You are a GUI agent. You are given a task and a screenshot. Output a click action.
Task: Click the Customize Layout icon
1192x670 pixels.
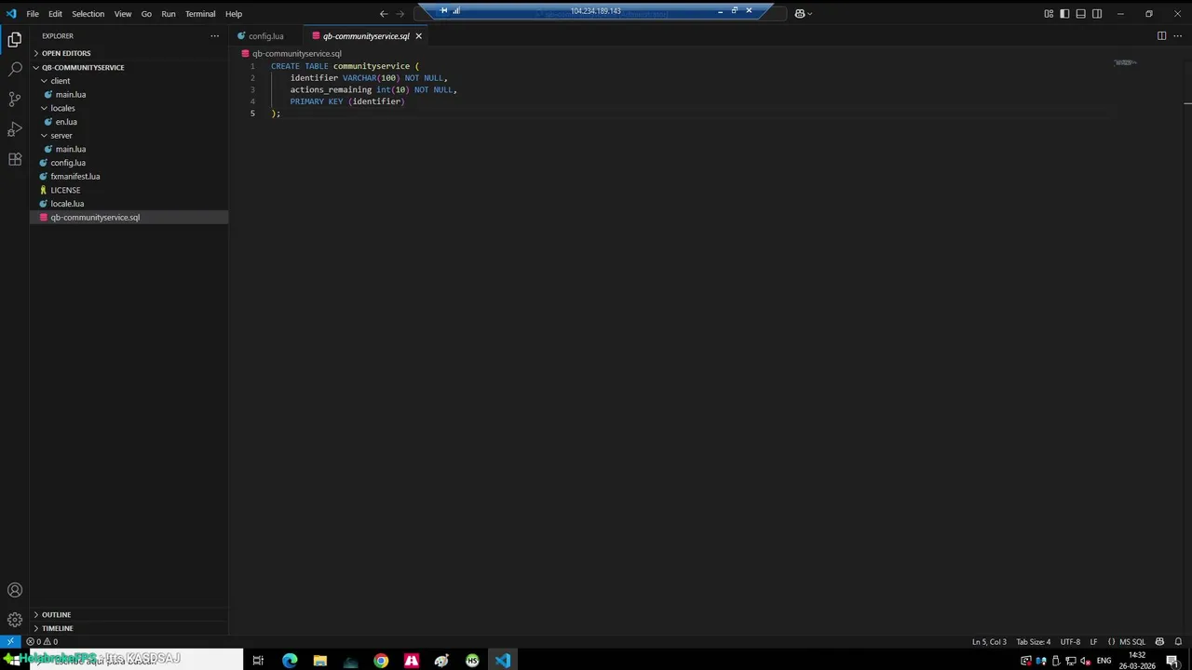1049,14
